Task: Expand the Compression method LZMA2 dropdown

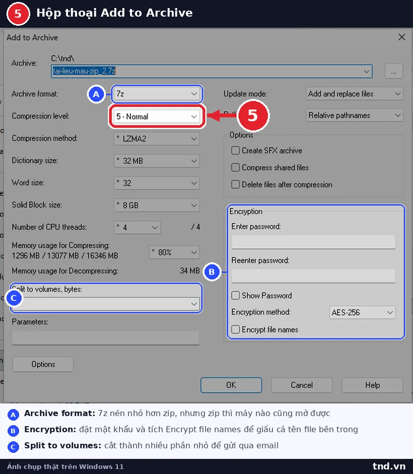Action: (x=157, y=139)
